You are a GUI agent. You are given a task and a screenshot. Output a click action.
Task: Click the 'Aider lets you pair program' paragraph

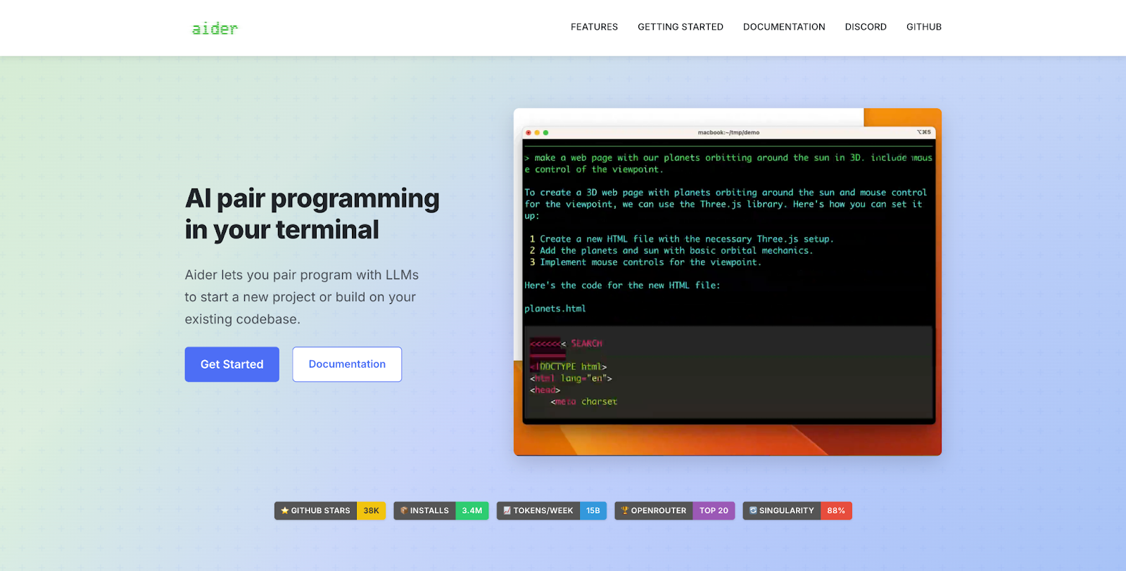pyautogui.click(x=302, y=297)
